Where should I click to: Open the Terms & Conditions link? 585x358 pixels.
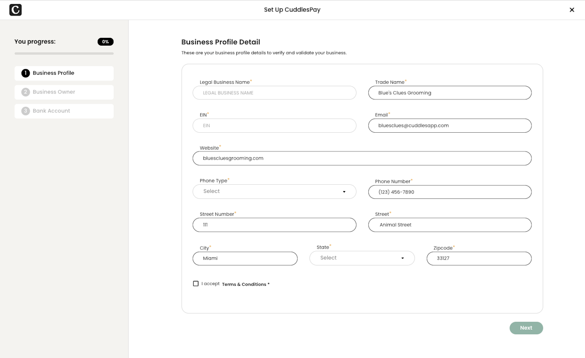pyautogui.click(x=245, y=284)
